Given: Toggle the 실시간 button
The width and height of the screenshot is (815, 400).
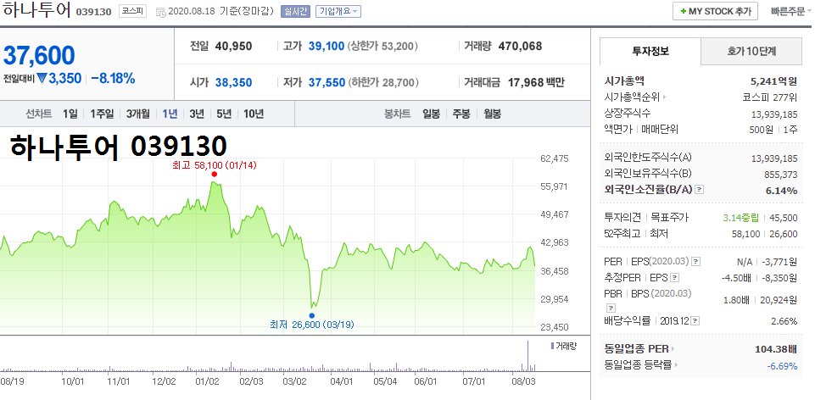Looking at the screenshot, I should pyautogui.click(x=296, y=11).
